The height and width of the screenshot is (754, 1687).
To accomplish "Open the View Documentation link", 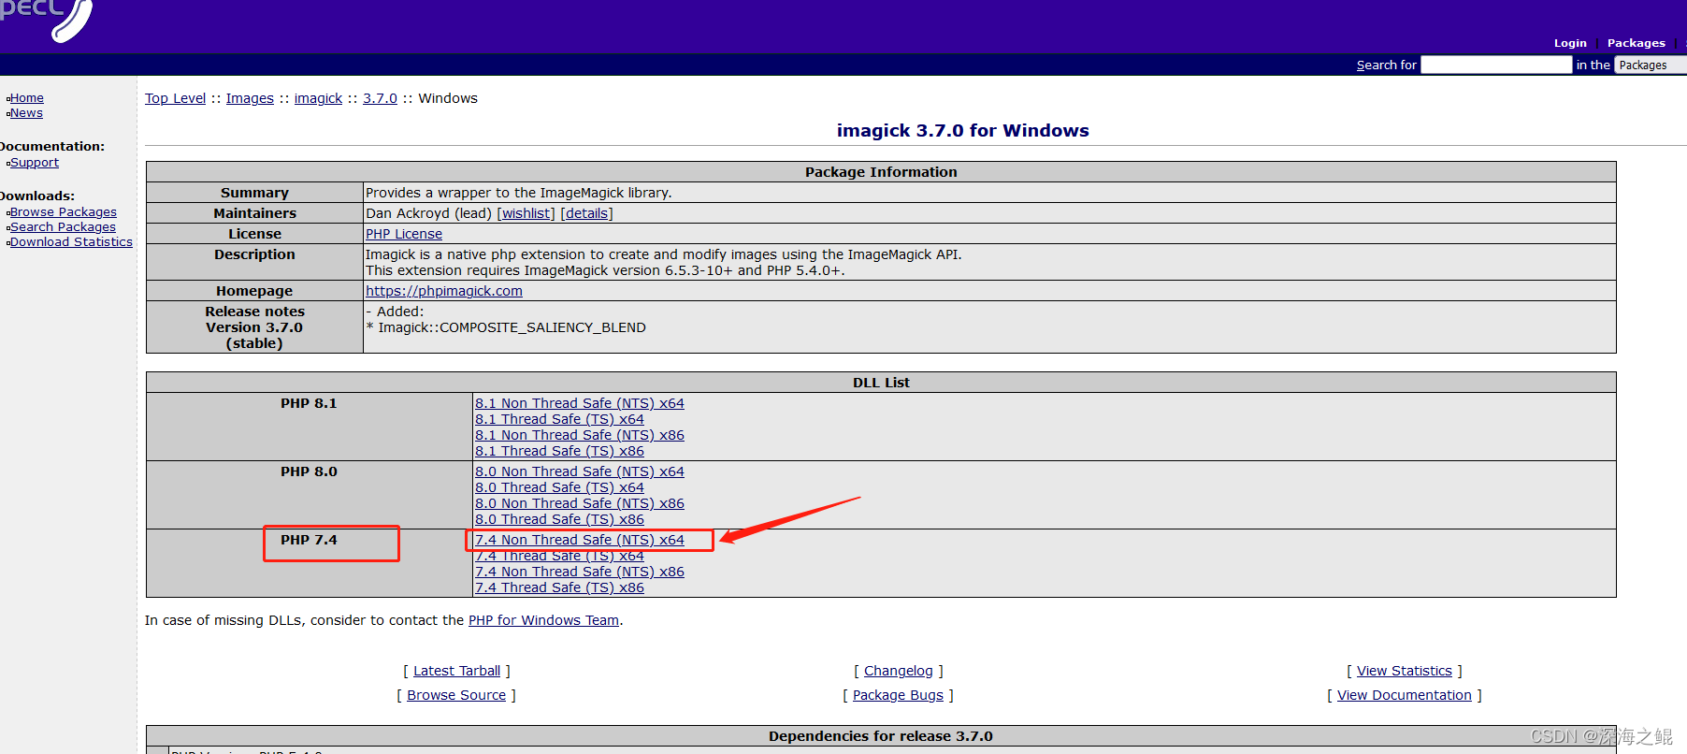I will pyautogui.click(x=1404, y=695).
